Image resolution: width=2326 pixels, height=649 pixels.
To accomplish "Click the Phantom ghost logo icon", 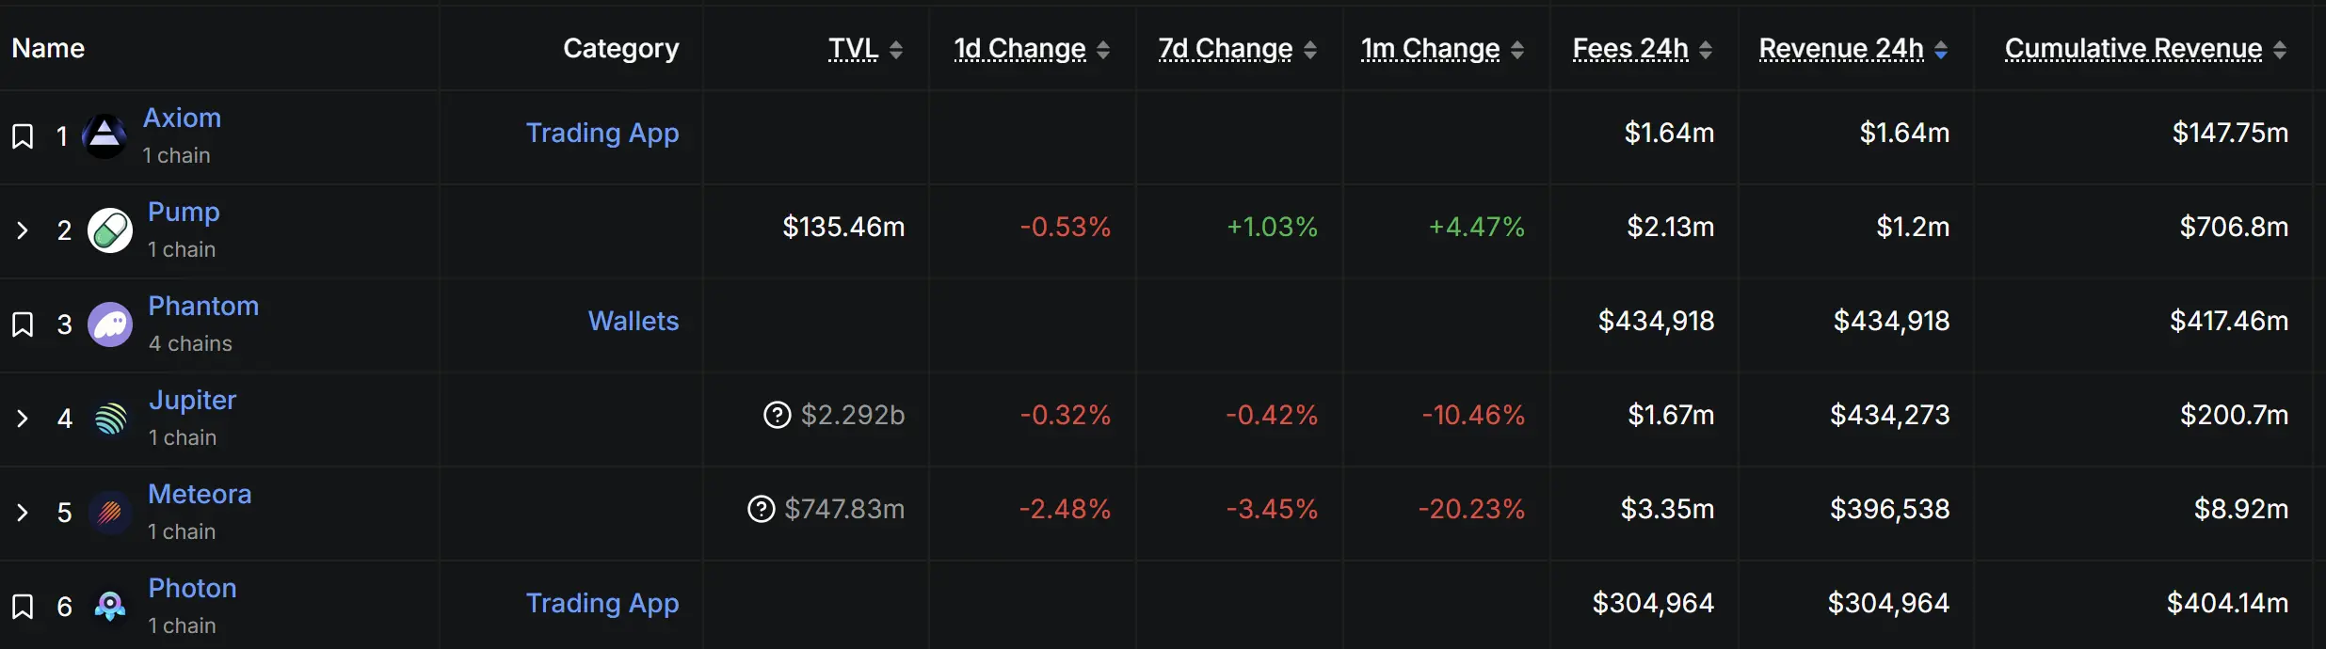I will coord(110,324).
